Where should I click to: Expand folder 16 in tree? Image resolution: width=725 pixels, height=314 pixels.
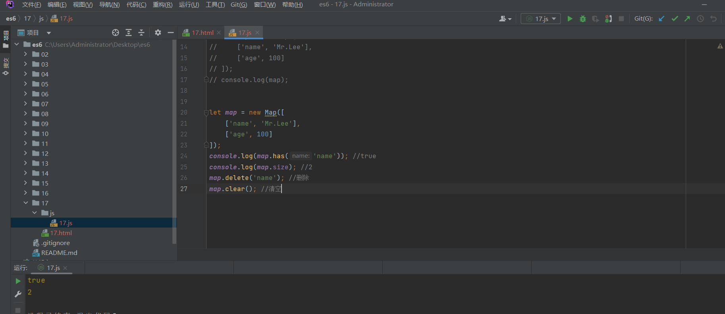25,193
